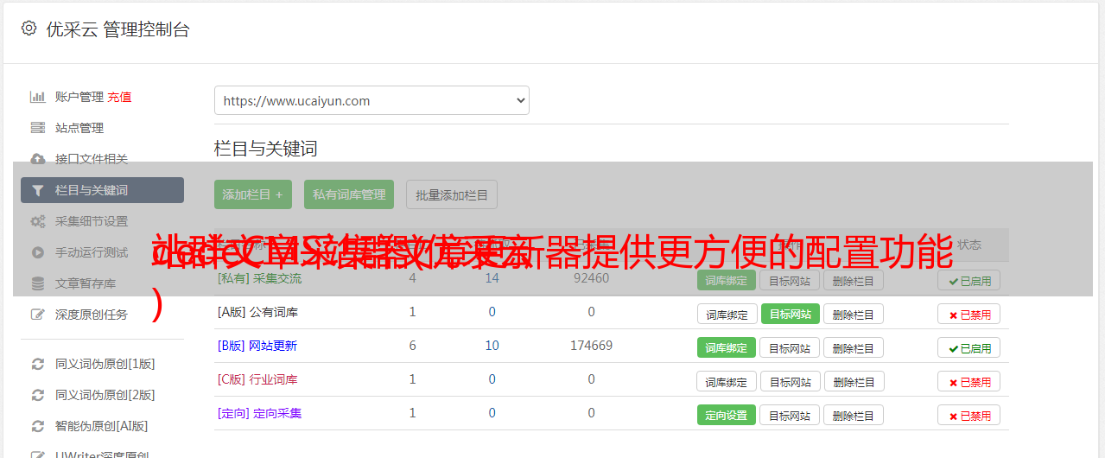Click green 词库绑定 for the 网站更新 row
The image size is (1105, 458).
pos(727,347)
